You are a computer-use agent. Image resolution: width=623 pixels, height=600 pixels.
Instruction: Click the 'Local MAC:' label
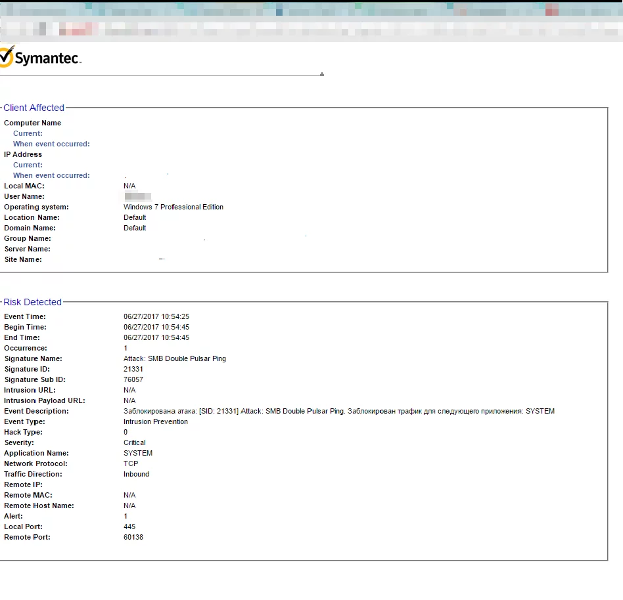[24, 186]
